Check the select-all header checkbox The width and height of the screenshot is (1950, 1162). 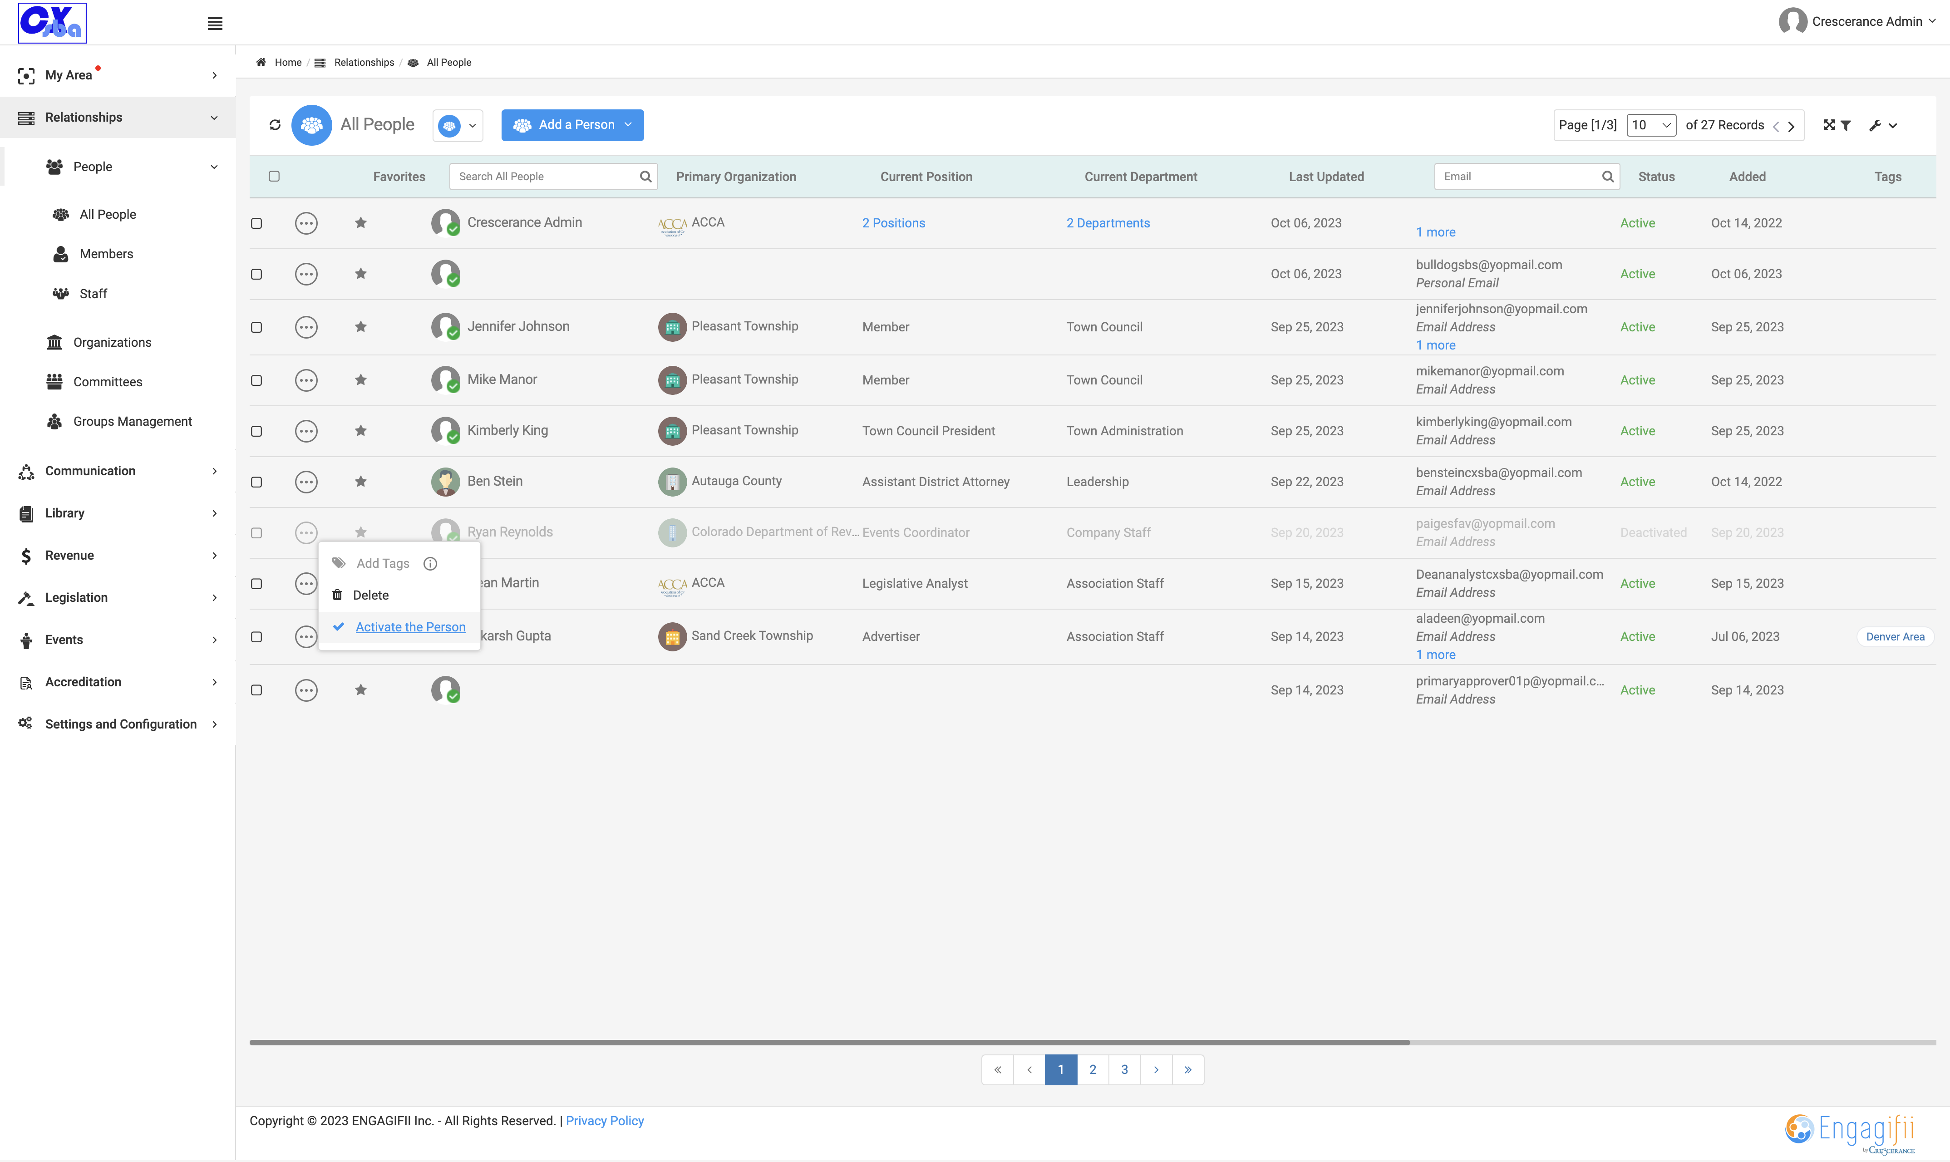pos(274,176)
